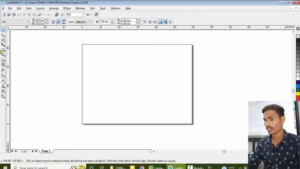Toggle Snap to Grid
The image size is (300, 169).
click(x=145, y=22)
